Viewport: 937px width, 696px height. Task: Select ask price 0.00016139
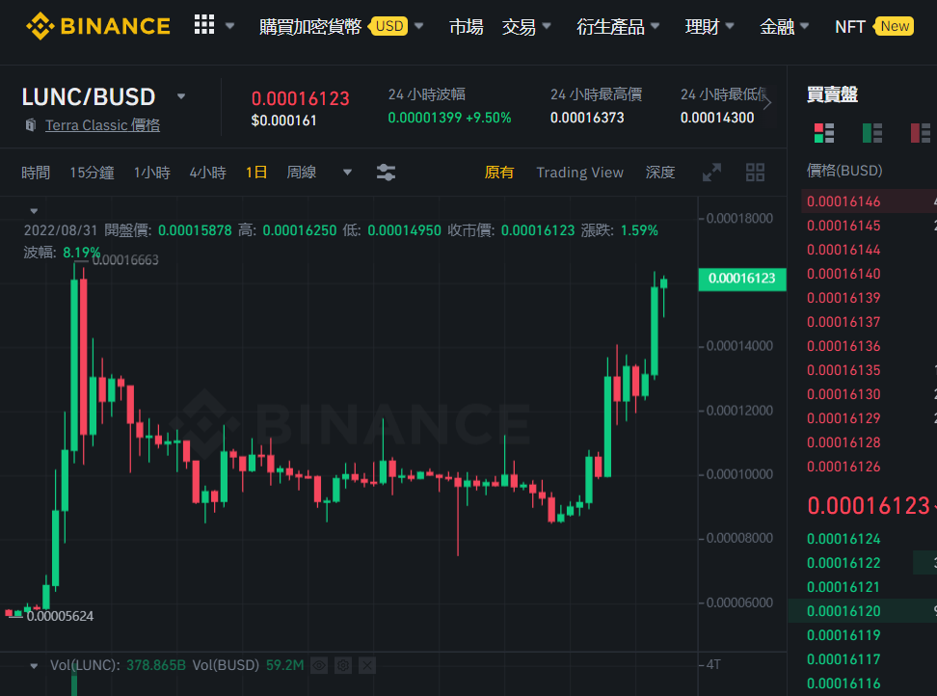tap(843, 298)
